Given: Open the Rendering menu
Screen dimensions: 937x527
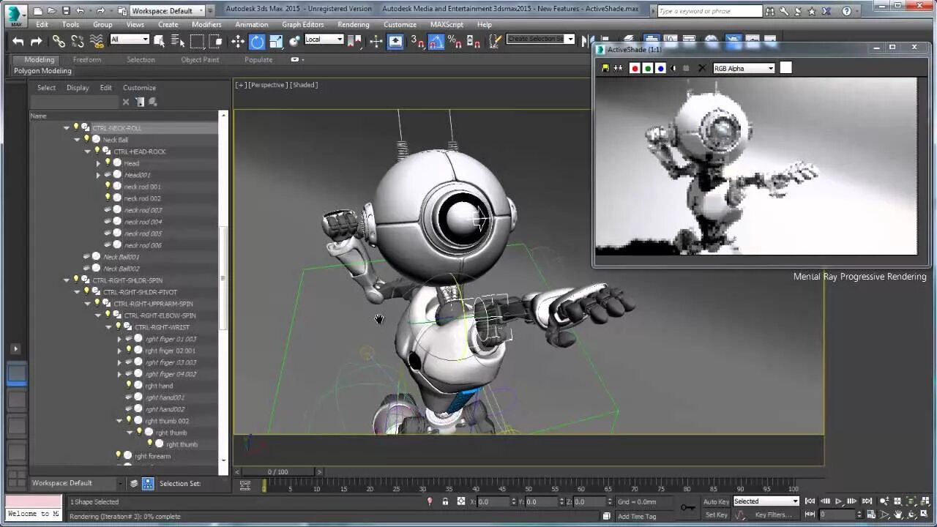Looking at the screenshot, I should coord(353,24).
